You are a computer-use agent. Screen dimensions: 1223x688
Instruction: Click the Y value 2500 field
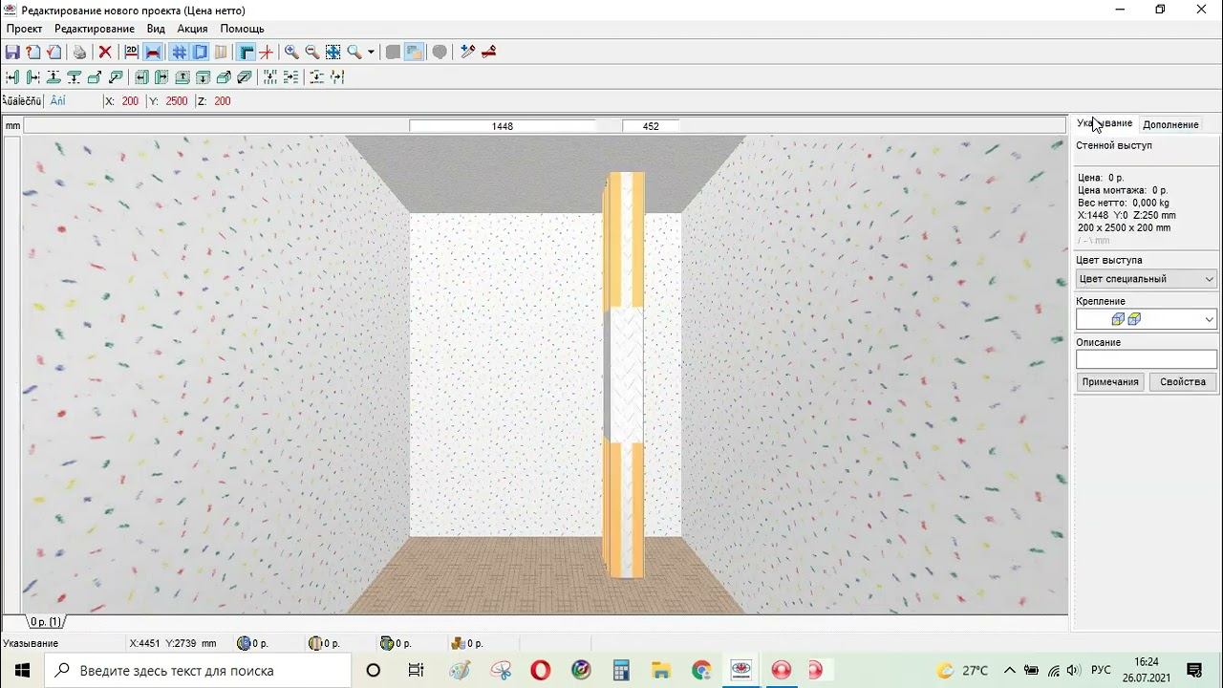pos(177,101)
